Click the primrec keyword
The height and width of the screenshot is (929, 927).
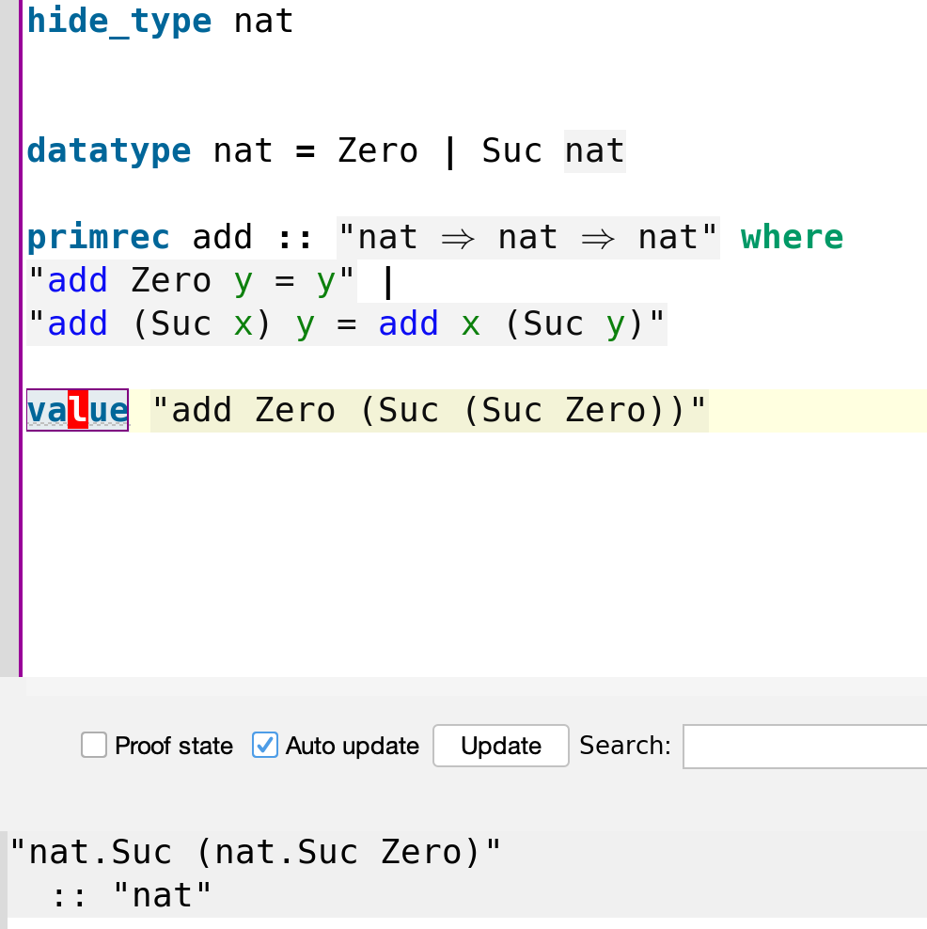click(99, 237)
